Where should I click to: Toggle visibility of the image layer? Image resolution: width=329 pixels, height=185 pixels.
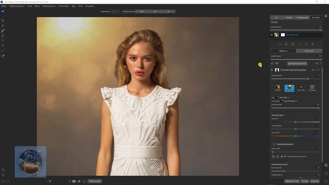pos(272,35)
